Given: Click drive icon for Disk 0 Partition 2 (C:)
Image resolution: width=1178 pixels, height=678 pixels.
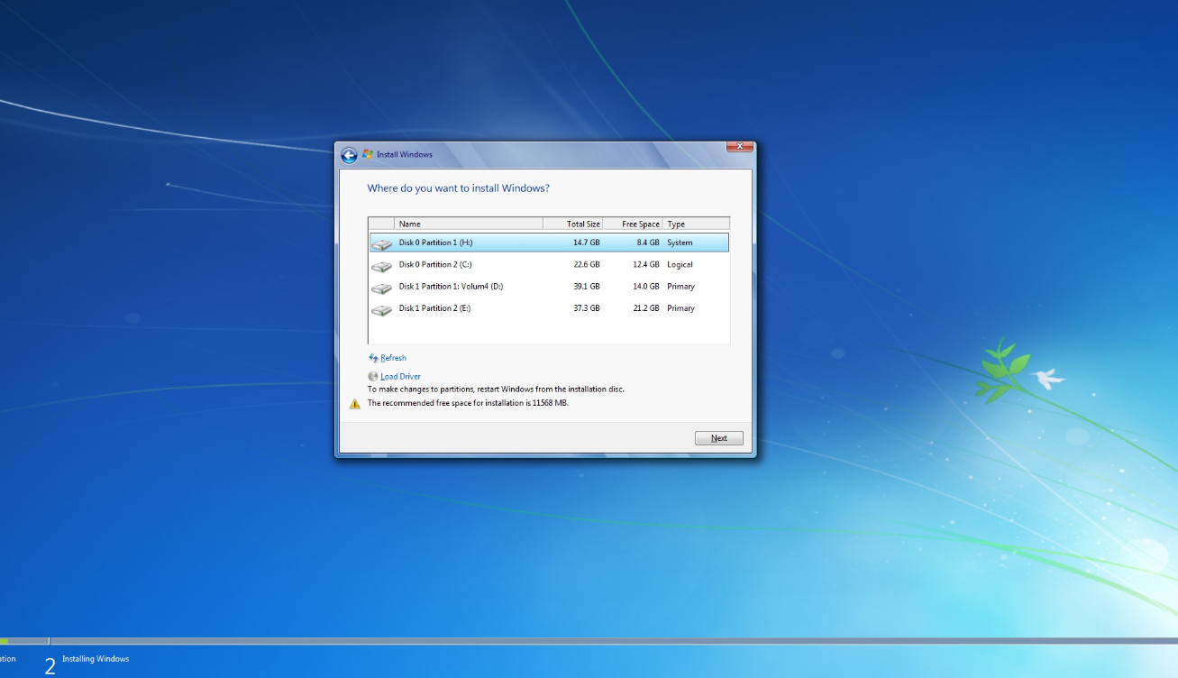Looking at the screenshot, I should pyautogui.click(x=382, y=265).
